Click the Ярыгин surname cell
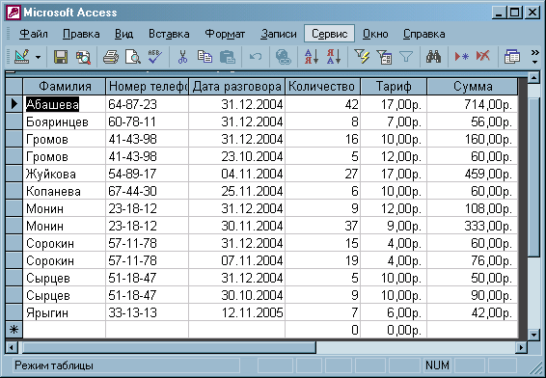Screen dimensions: 546x378 point(64,312)
